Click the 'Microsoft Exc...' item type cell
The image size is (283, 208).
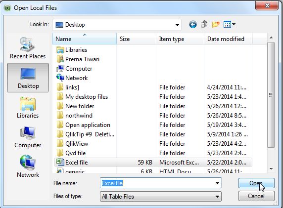click(x=179, y=163)
